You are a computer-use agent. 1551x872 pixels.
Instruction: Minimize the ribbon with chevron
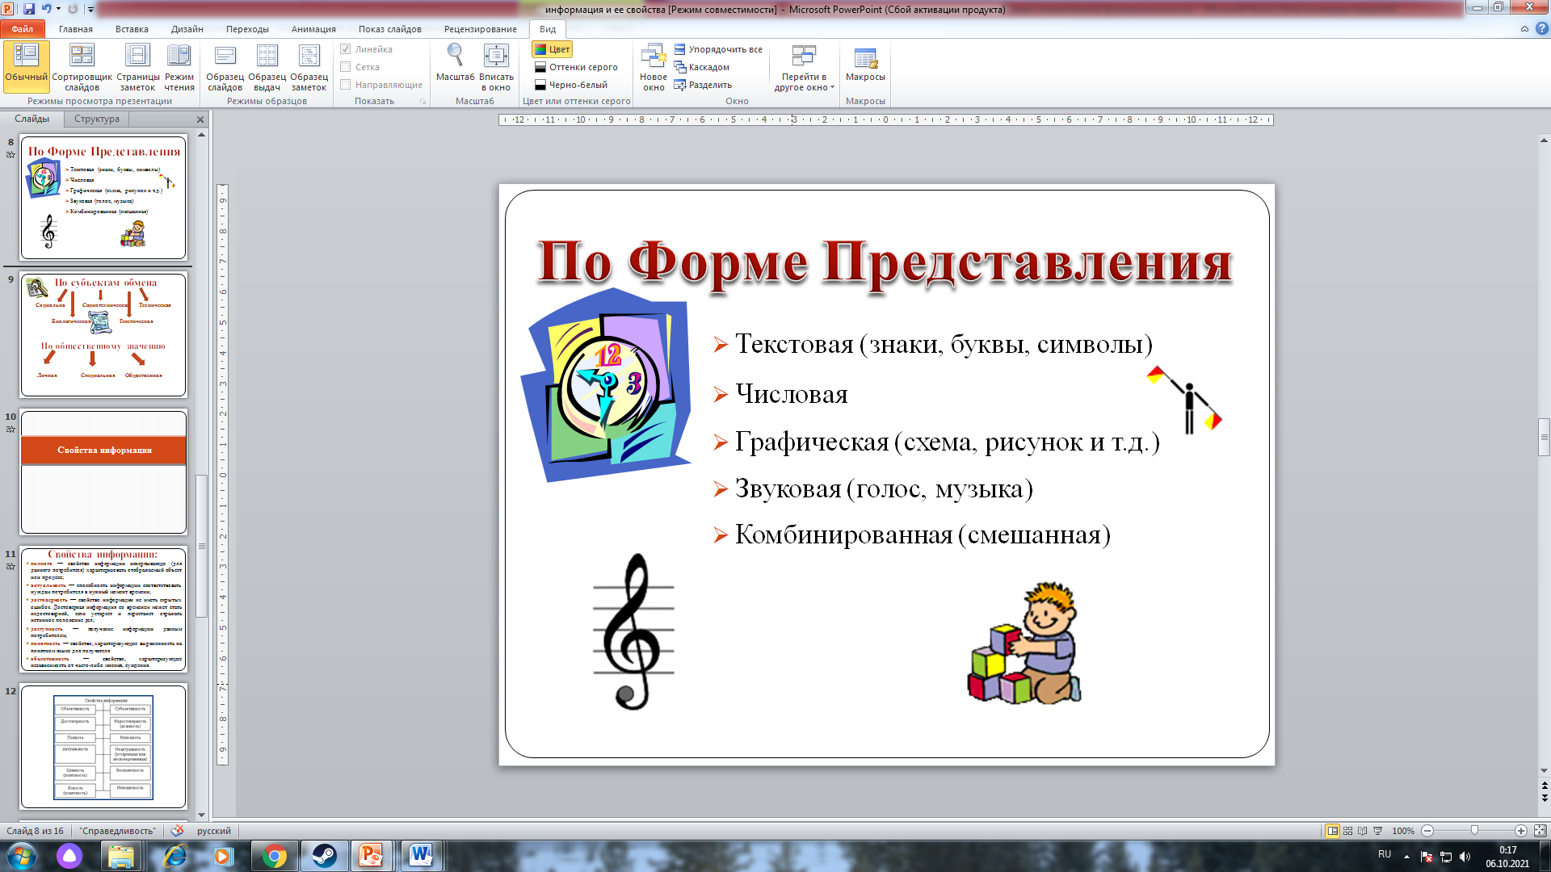click(1524, 29)
